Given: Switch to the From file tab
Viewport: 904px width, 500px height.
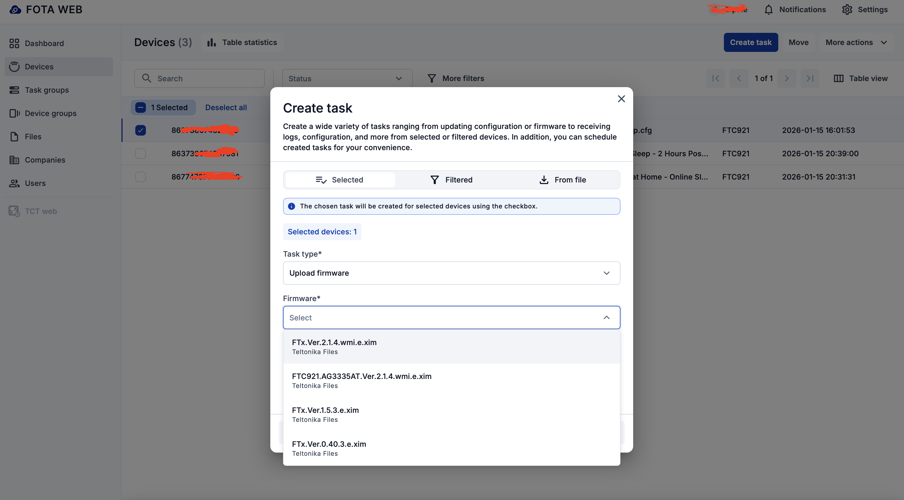Looking at the screenshot, I should [x=563, y=180].
